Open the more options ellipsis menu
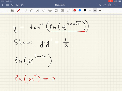122x91 pixels. [x=119, y=5]
